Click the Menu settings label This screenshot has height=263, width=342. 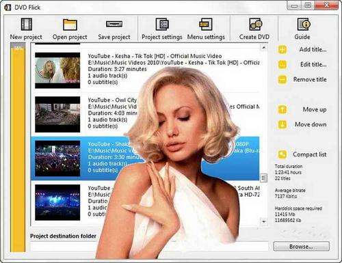[206, 37]
